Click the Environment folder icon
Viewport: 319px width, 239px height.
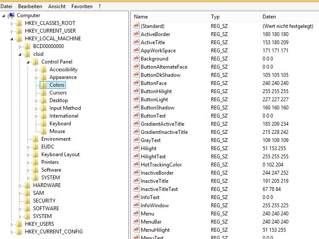pyautogui.click(x=35, y=139)
